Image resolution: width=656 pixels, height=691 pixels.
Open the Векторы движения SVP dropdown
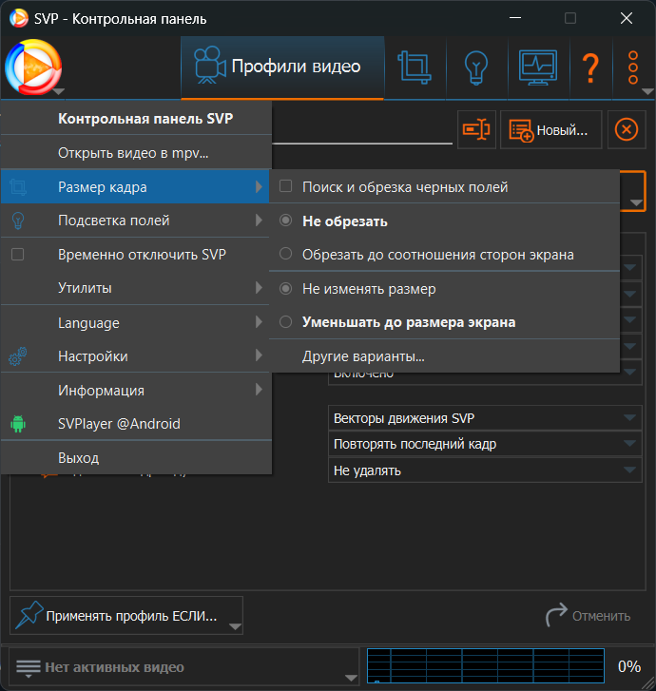pyautogui.click(x=485, y=418)
